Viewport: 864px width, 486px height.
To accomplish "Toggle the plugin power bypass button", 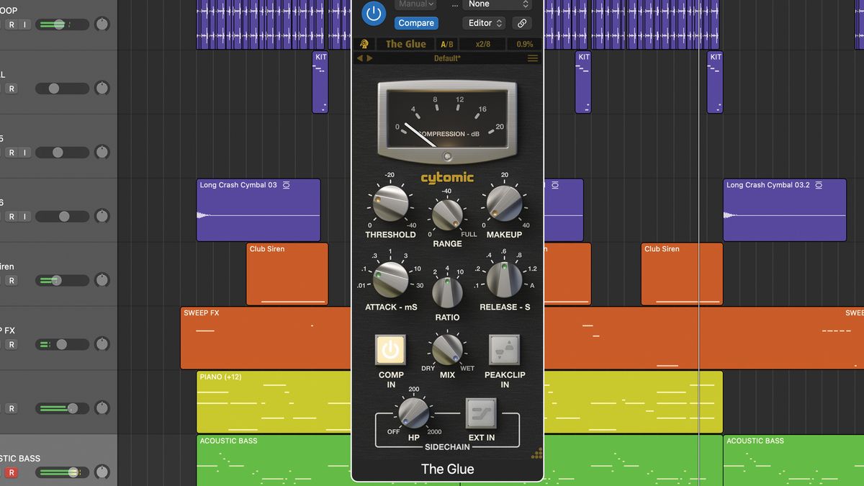I will pos(374,13).
